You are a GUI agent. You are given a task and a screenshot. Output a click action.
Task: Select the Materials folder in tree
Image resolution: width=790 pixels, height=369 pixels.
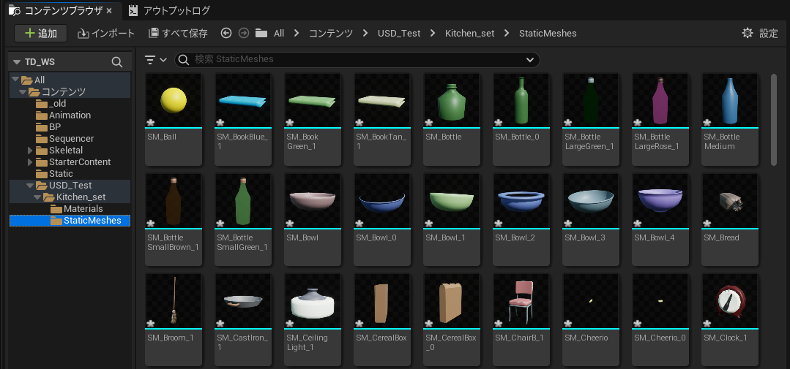click(x=83, y=209)
